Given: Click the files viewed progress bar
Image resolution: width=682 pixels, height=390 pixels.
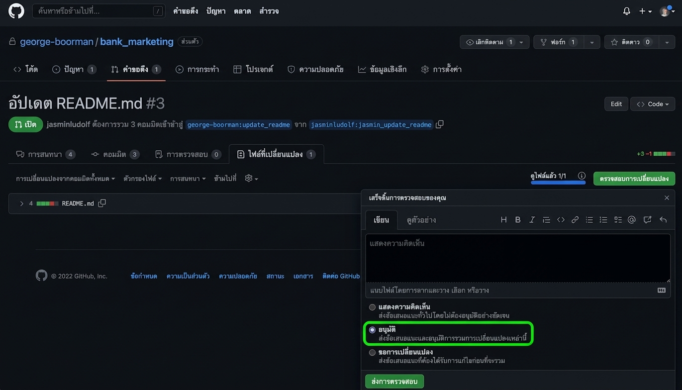Looking at the screenshot, I should click(558, 183).
